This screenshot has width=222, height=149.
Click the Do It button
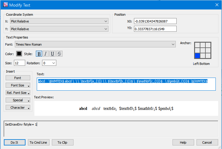(x=14, y=142)
